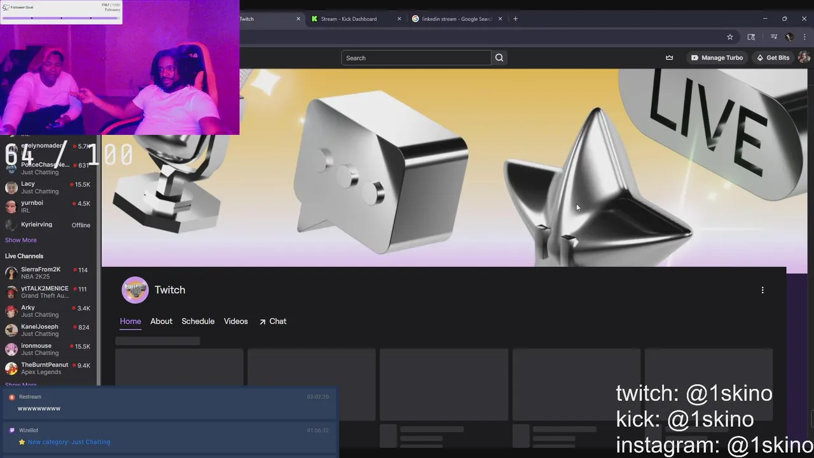Click the Twitch search magnifier button

(x=499, y=58)
